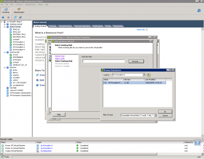Click the folder icon of XP-Formation-5 row
Image resolution: width=204 pixels, height=159 pixels.
[106, 83]
